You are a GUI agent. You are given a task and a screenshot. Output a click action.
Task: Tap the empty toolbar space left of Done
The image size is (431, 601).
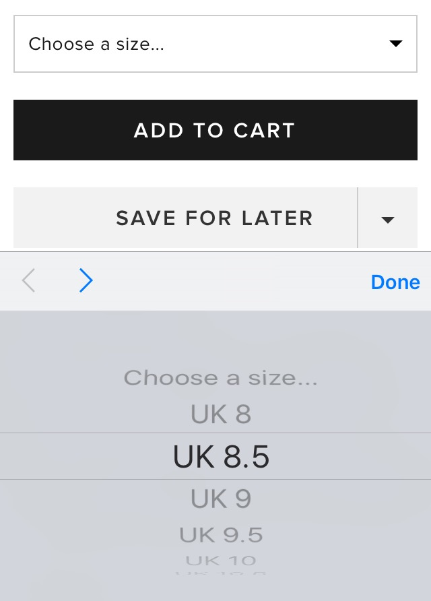click(229, 282)
